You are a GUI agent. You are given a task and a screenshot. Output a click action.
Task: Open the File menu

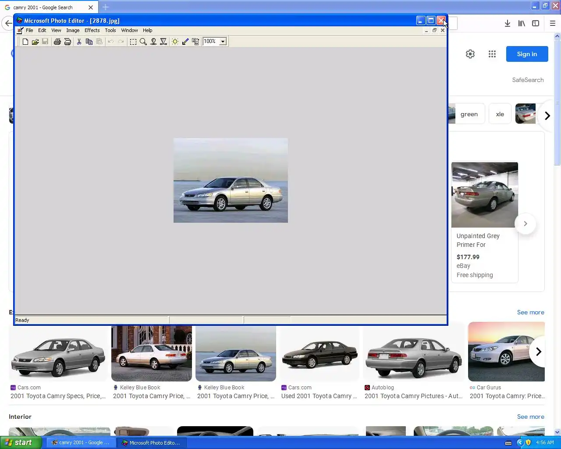(29, 30)
